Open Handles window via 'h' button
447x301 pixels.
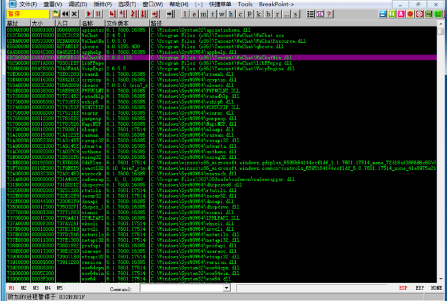pyautogui.click(x=231, y=14)
